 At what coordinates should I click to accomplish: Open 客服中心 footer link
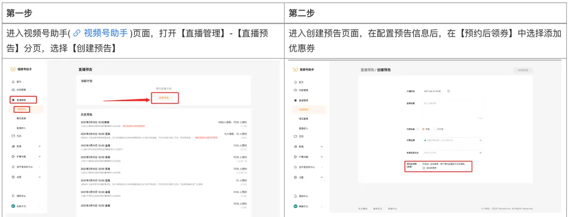tap(392, 208)
